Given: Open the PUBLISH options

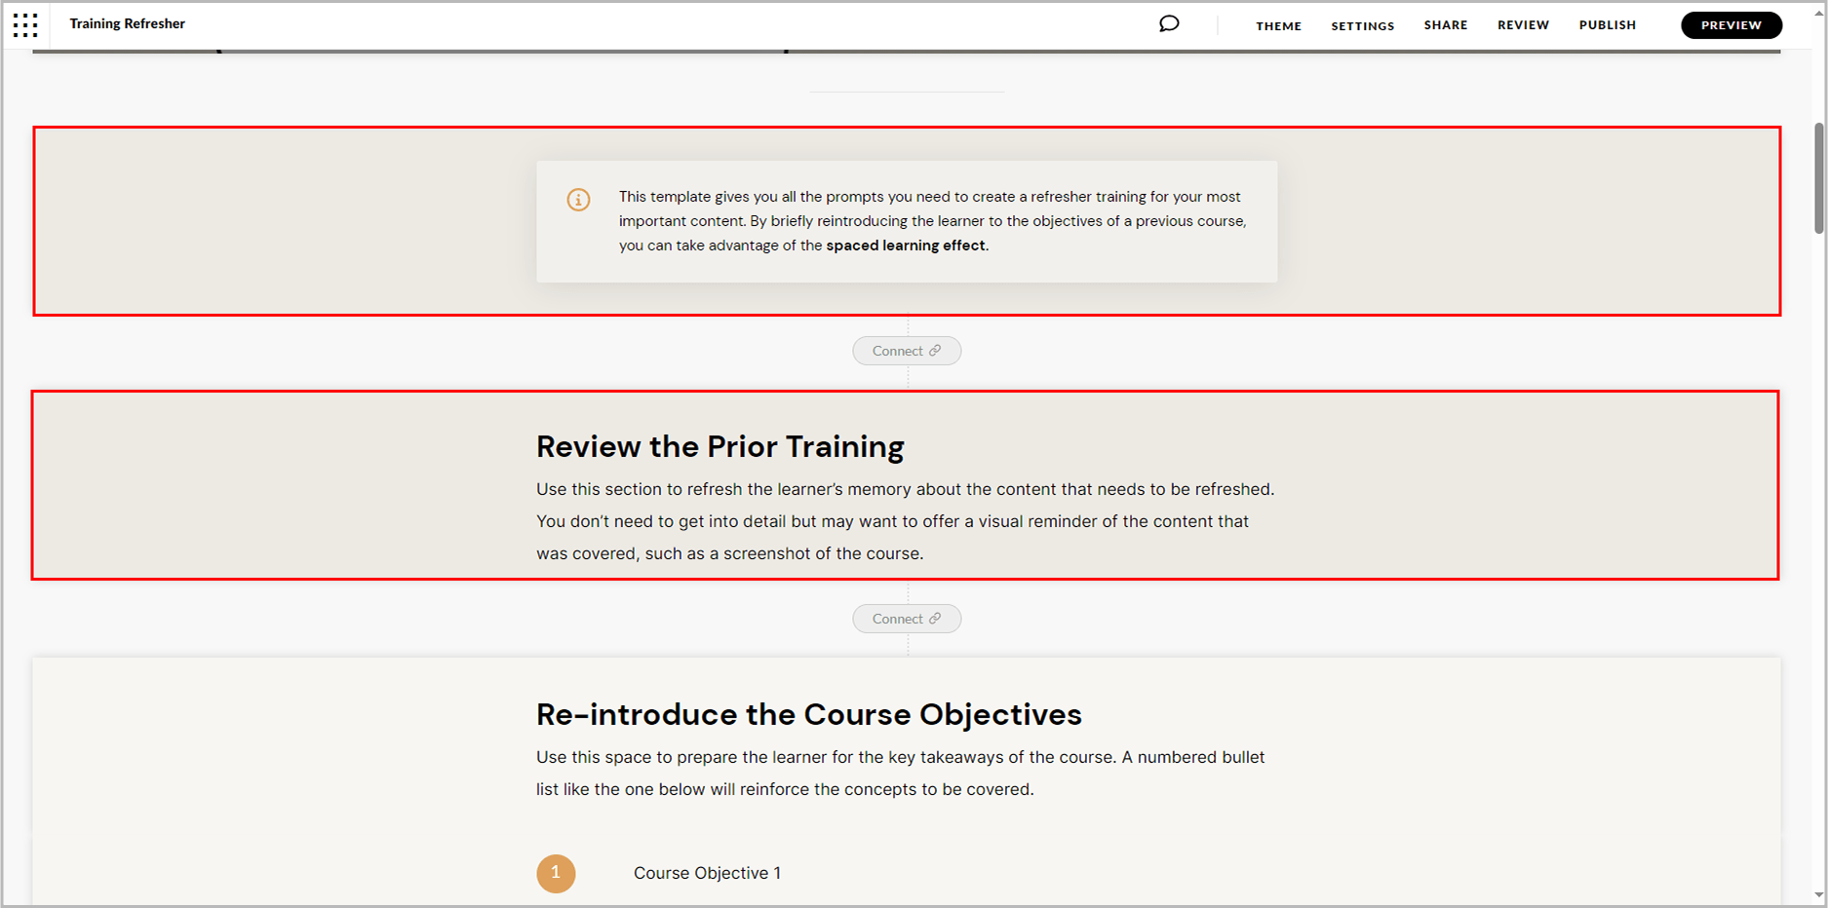Looking at the screenshot, I should pos(1607,25).
